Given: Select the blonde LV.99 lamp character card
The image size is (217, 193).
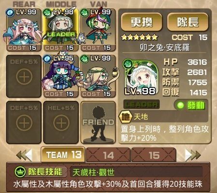Looking at the screenshot, I should 98,76.
